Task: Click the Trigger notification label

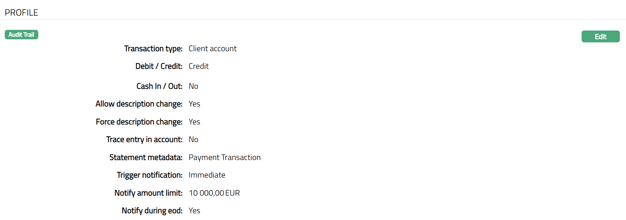Action: 149,175
